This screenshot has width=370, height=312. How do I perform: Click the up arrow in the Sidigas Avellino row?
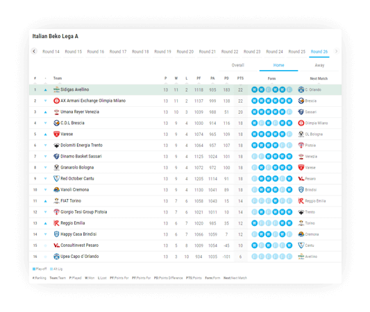click(x=46, y=89)
